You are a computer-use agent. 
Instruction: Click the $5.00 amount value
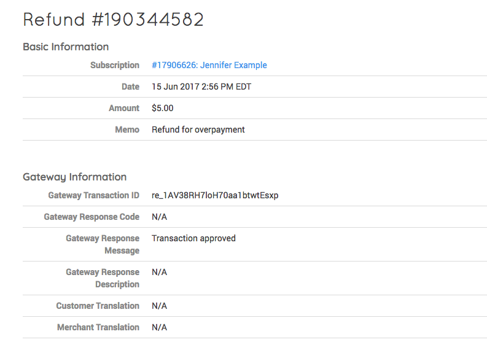tap(163, 108)
